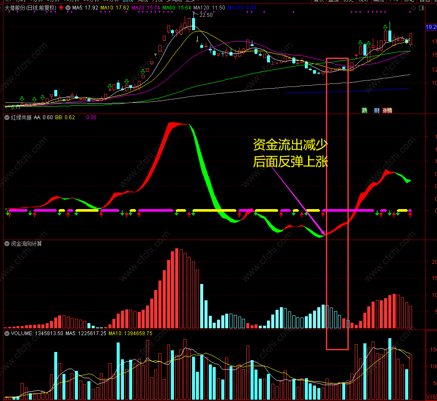Open the indicator dropdown next to MA5
The height and width of the screenshot is (401, 437).
[68, 8]
